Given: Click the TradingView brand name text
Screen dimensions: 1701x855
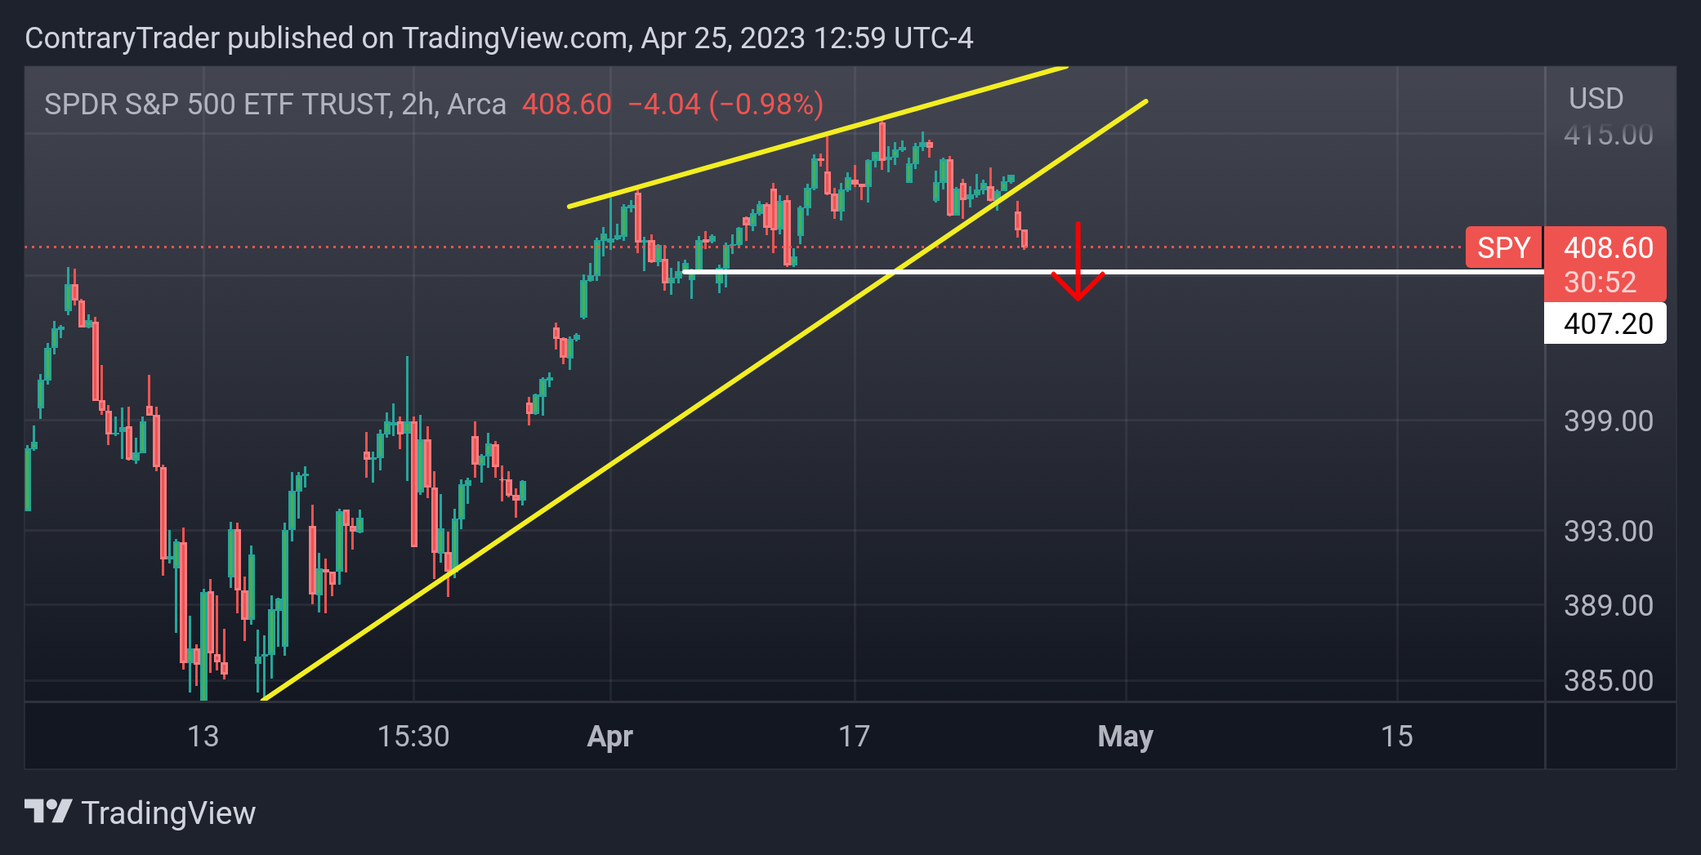Looking at the screenshot, I should [x=168, y=813].
